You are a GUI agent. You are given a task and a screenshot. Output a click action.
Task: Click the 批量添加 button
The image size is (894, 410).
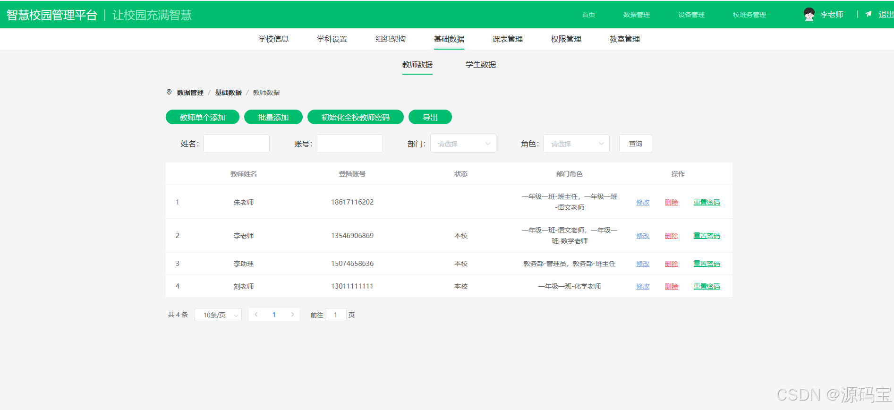[273, 117]
